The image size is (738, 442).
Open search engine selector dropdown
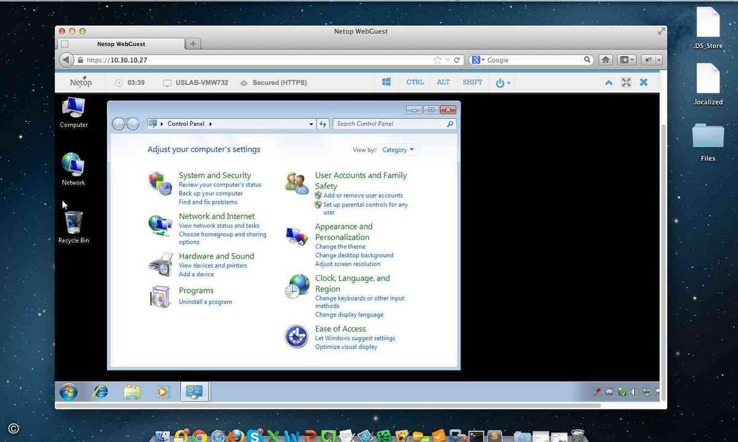478,60
